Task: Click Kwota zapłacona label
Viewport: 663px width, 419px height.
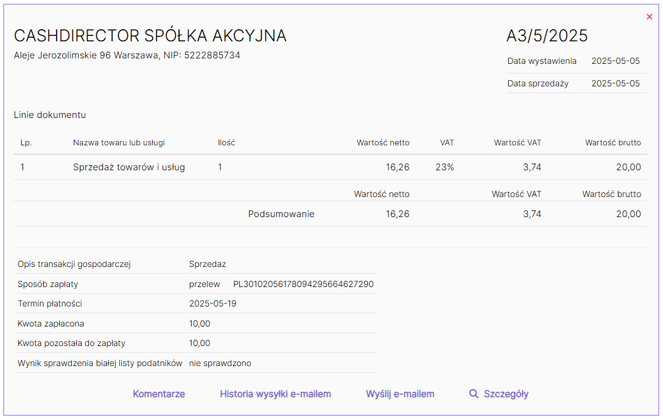Action: [51, 324]
